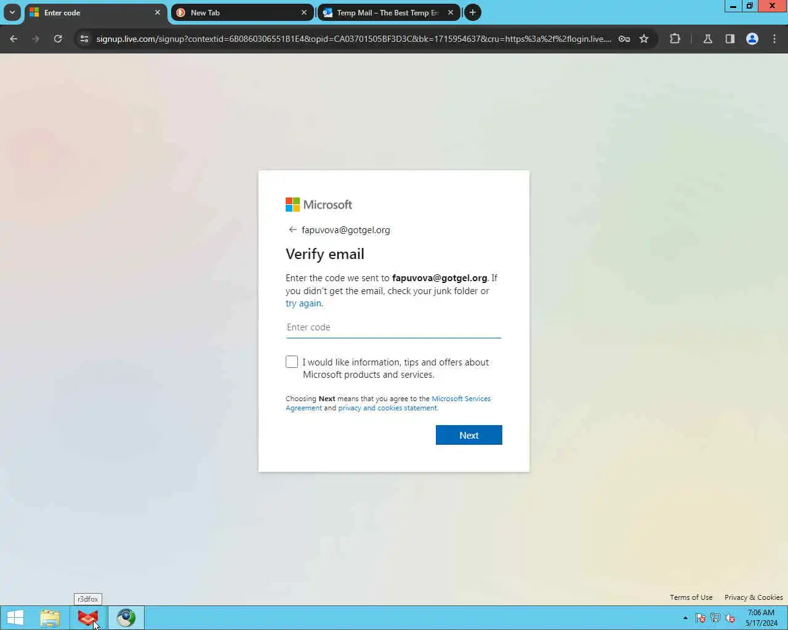
Task: Open Chrome Labs flask icon
Action: click(x=708, y=39)
